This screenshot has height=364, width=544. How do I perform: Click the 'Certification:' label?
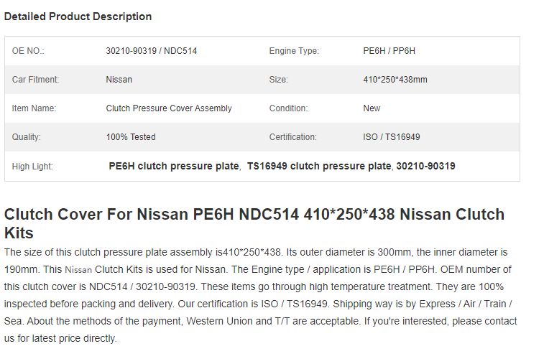pos(292,137)
